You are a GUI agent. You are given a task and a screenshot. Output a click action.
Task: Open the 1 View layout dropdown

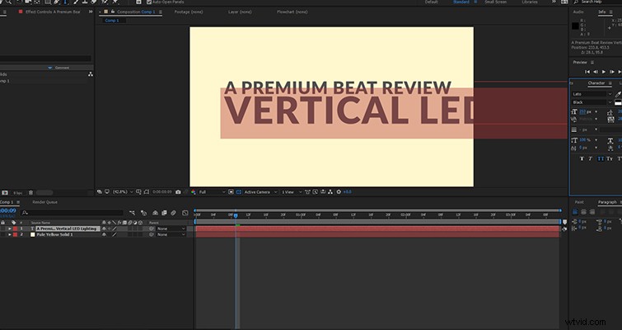tap(291, 192)
